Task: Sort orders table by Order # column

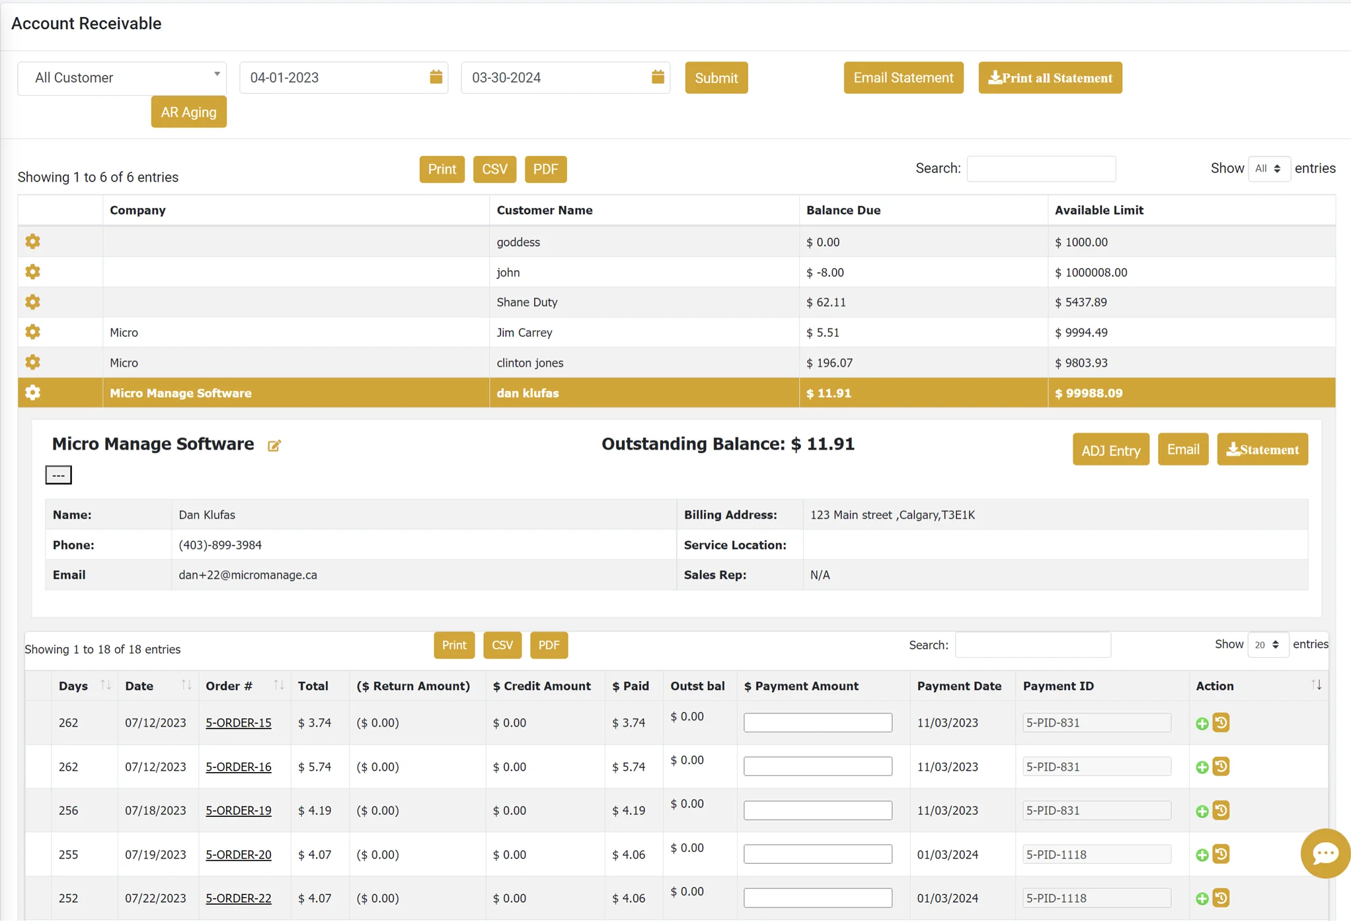Action: (278, 686)
